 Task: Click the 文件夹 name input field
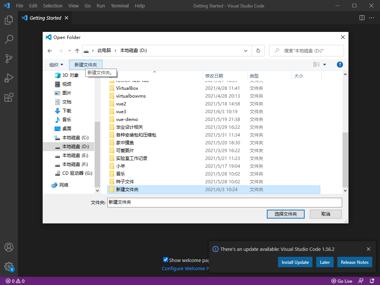click(225, 202)
